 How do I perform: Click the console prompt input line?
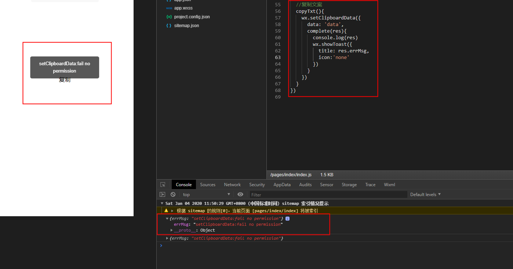pyautogui.click(x=335, y=246)
